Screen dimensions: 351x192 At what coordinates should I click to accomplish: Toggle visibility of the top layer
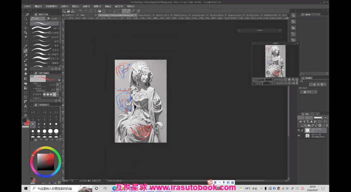coord(299,130)
